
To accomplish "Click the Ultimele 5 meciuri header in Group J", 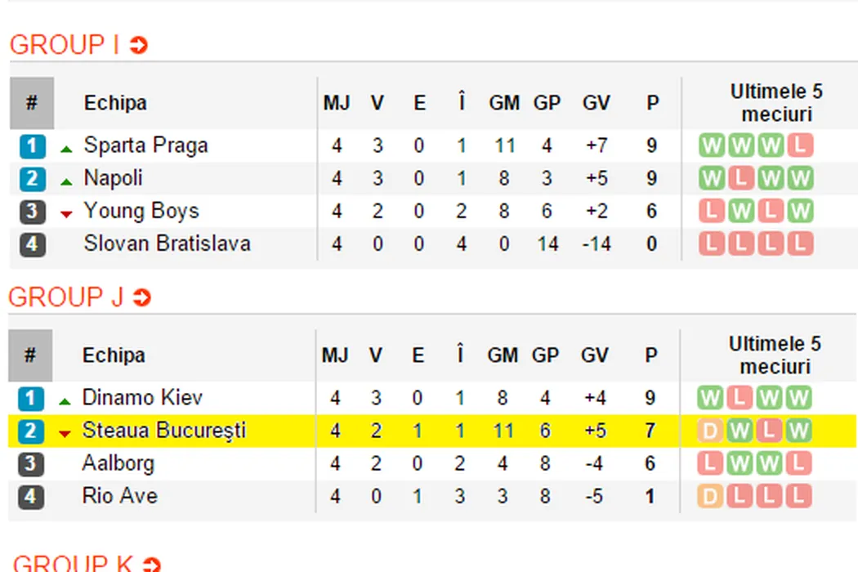I will click(x=775, y=355).
